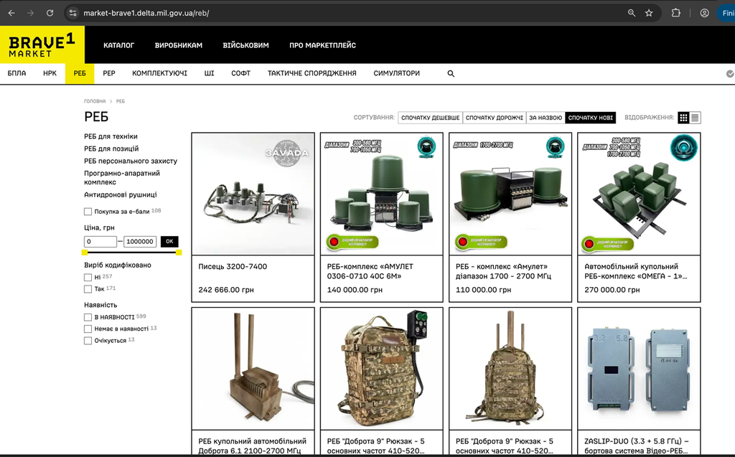Viewport: 735px width, 457px height.
Task: Open the Brave1 Market logo homepage
Action: (42, 45)
